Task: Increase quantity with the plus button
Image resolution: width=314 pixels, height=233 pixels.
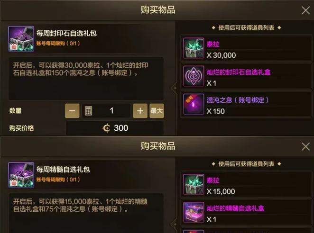Action: pyautogui.click(x=140, y=111)
